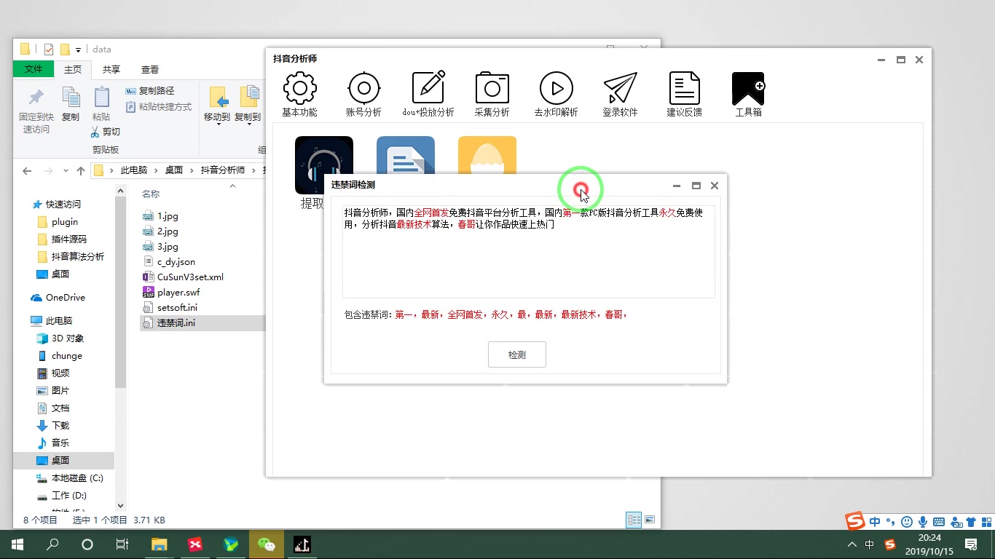The image size is (995, 559).
Task: Click the blue document tool tile
Action: 405,155
